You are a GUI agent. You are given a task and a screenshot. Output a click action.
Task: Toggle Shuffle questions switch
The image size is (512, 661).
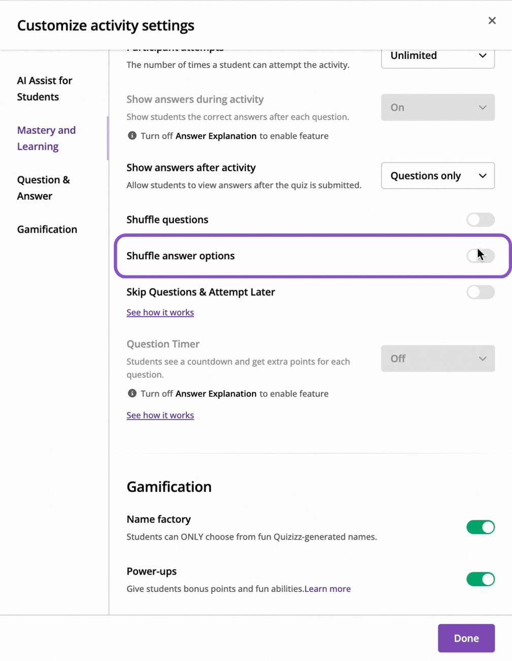coord(481,220)
